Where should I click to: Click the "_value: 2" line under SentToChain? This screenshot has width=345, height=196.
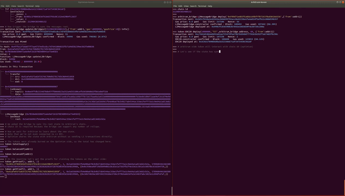coord(21,19)
